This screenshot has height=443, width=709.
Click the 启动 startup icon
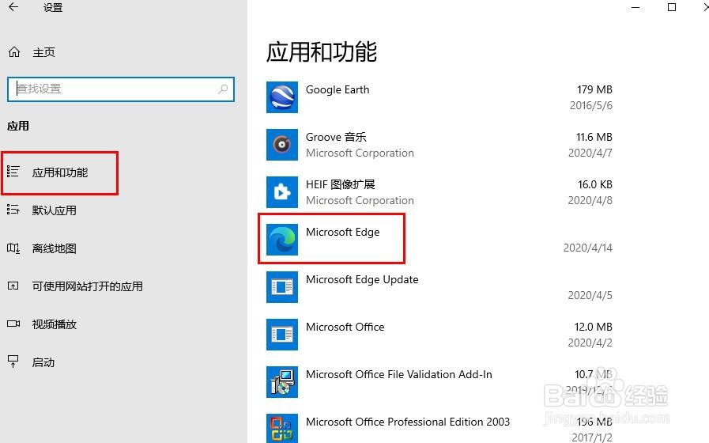13,361
